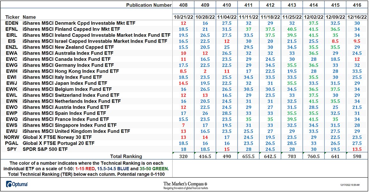Viewport: 369px width, 192px height.
Task: Click the EIRL ticker
Action: [12, 35]
